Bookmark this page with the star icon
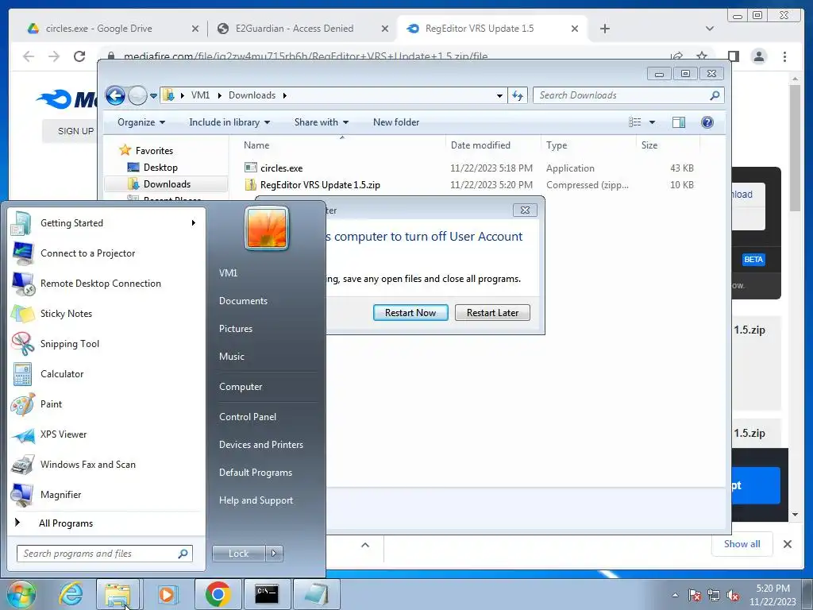813x610 pixels. (702, 56)
